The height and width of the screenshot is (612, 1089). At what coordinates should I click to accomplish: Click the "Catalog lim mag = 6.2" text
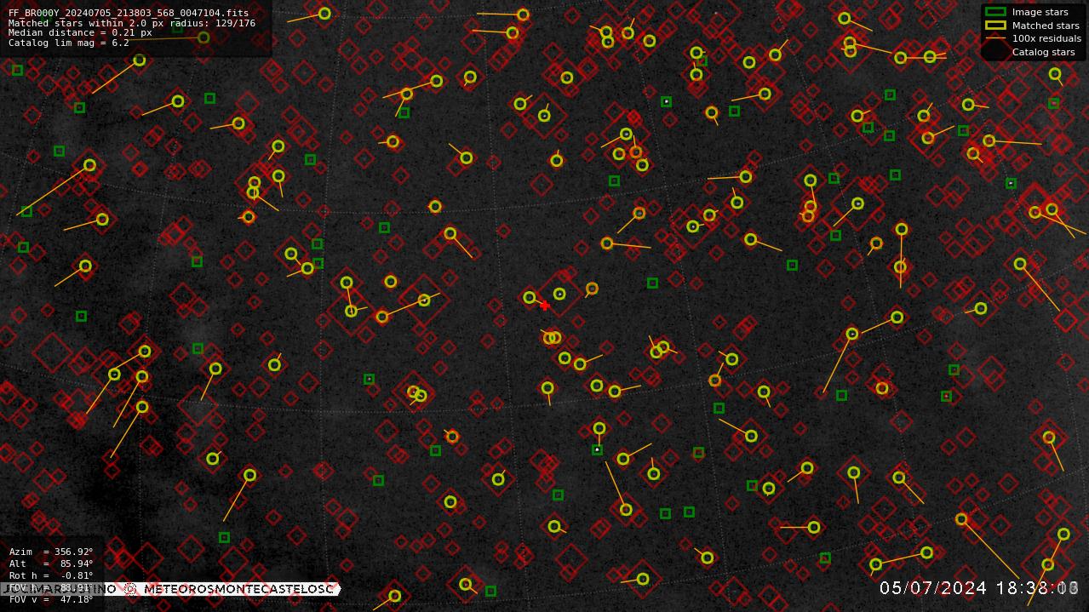pos(69,43)
